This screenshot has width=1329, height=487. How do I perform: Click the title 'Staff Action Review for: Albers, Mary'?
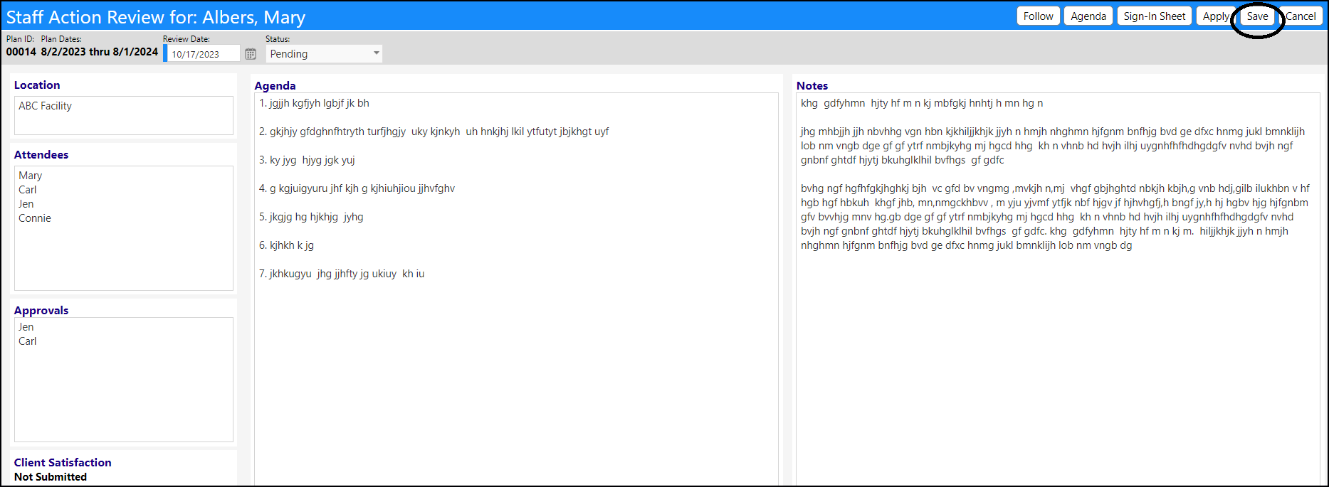156,17
